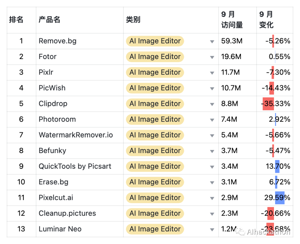This screenshot has height=244, width=300.
Task: Click the 产品名 column header
Action: 49,20
